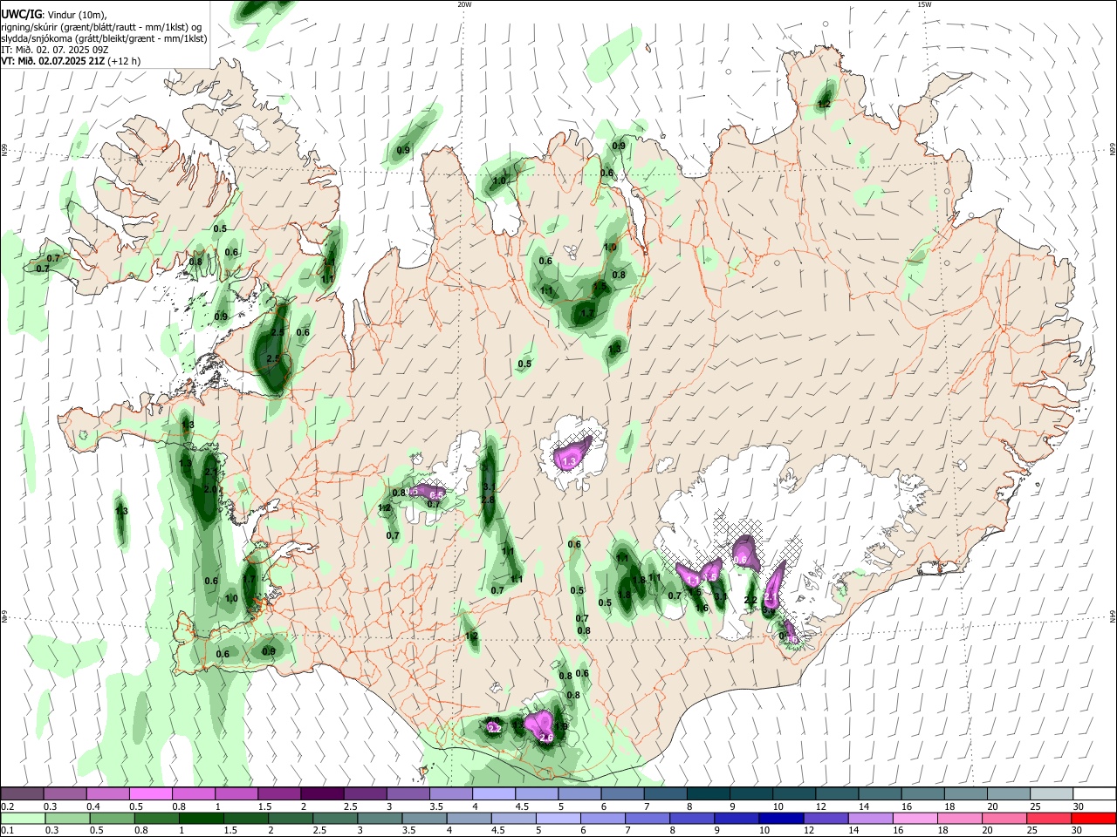Click the '30' label in the upper legend row
This screenshot has width=1117, height=837.
coord(1079,806)
